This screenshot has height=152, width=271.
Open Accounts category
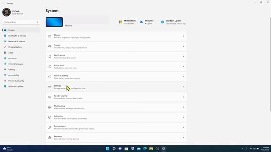pyautogui.click(x=21, y=58)
